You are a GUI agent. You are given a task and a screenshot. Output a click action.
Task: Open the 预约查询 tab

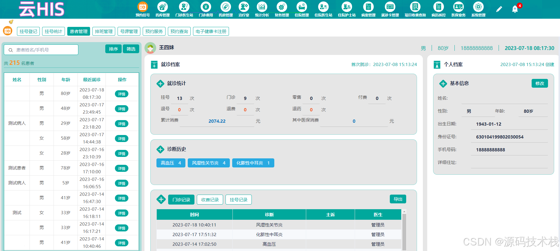(179, 31)
